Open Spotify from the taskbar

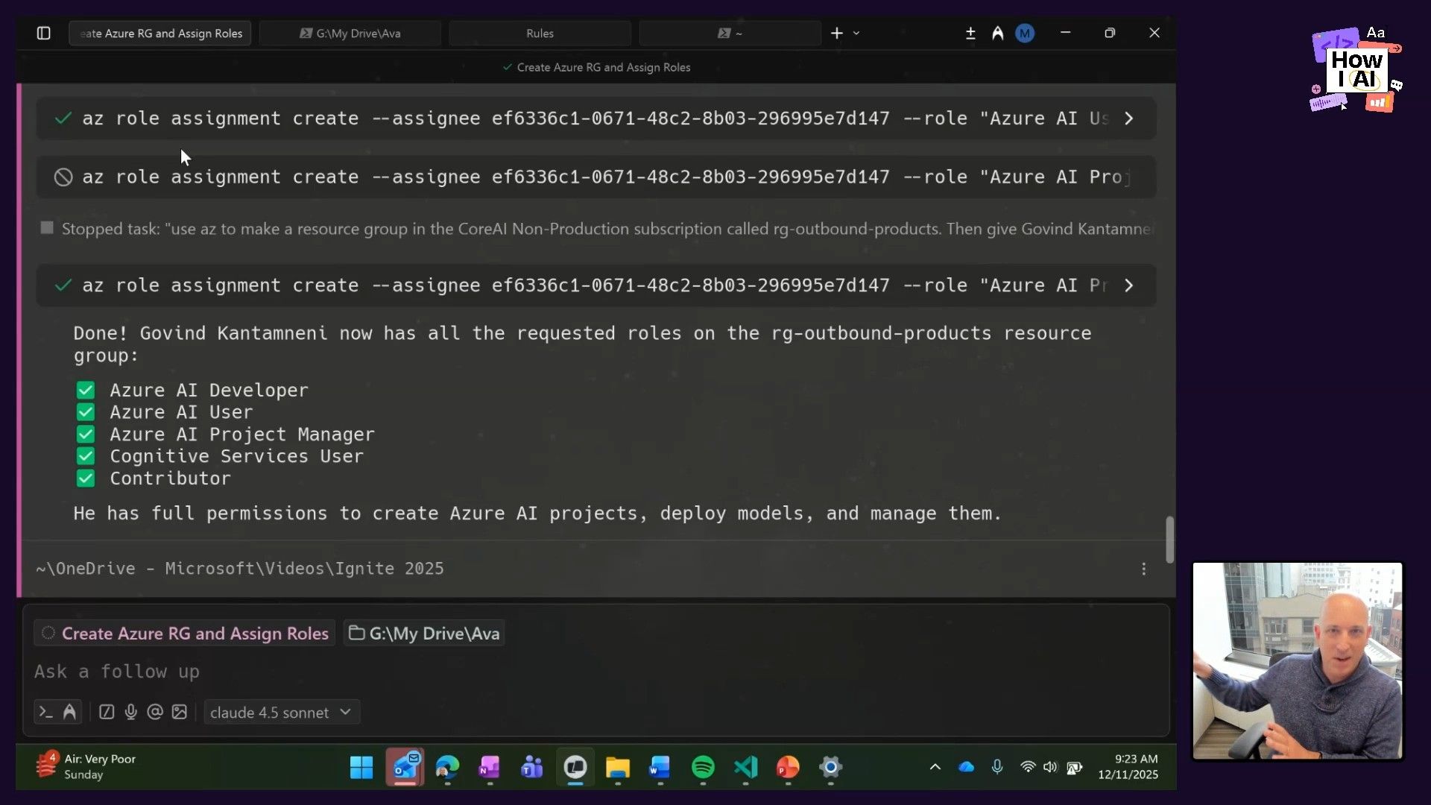point(703,768)
